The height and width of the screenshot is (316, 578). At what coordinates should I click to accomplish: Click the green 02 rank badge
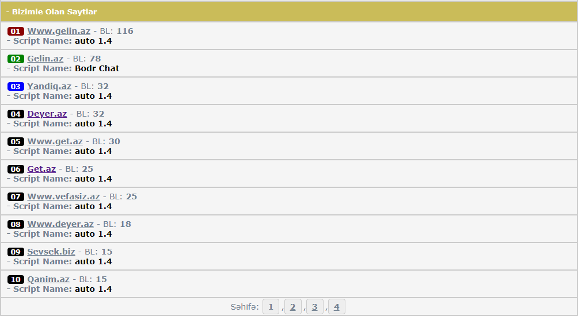click(16, 59)
